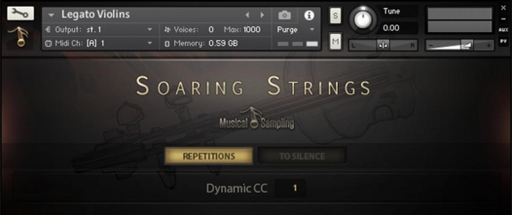
Task: Go to the previous instrument with left arrow
Action: click(248, 15)
